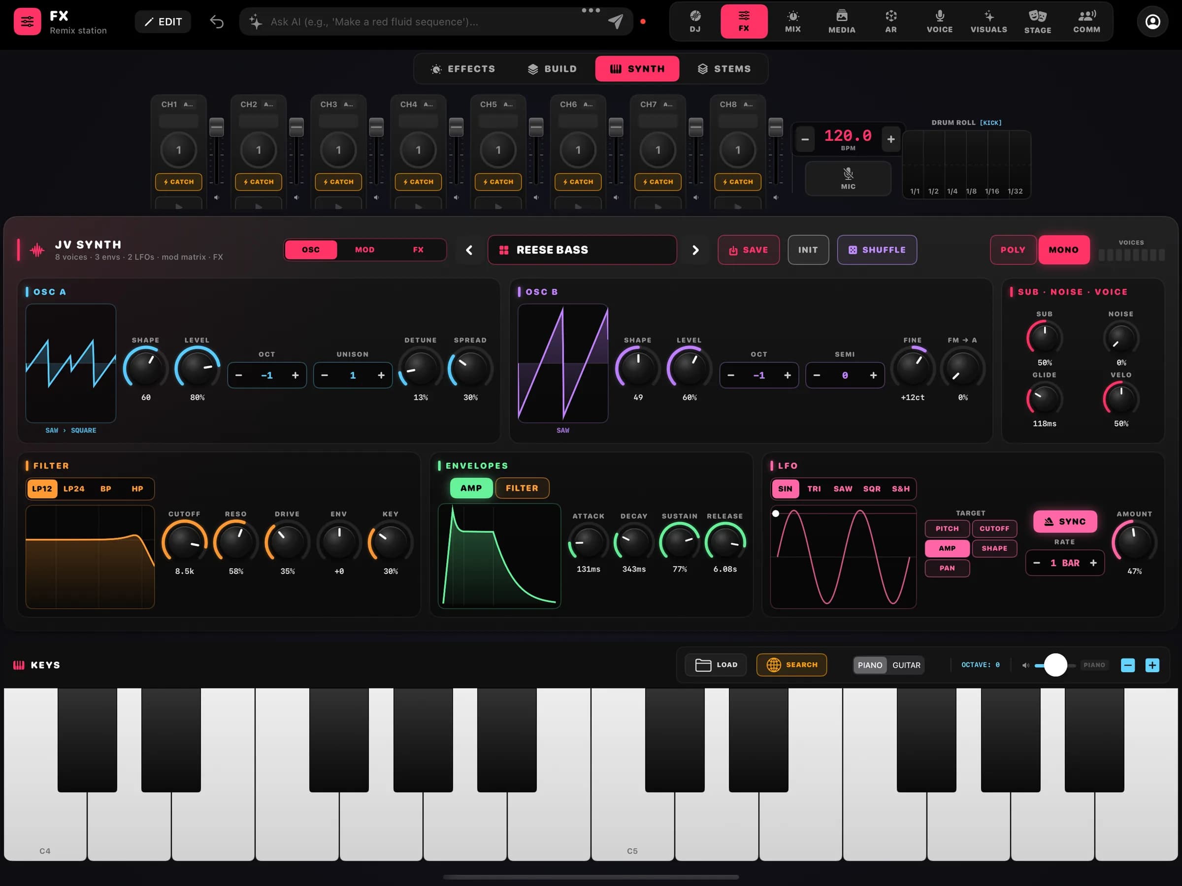Image resolution: width=1182 pixels, height=886 pixels.
Task: Click the AI sparkle icon in prompt bar
Action: pos(256,22)
